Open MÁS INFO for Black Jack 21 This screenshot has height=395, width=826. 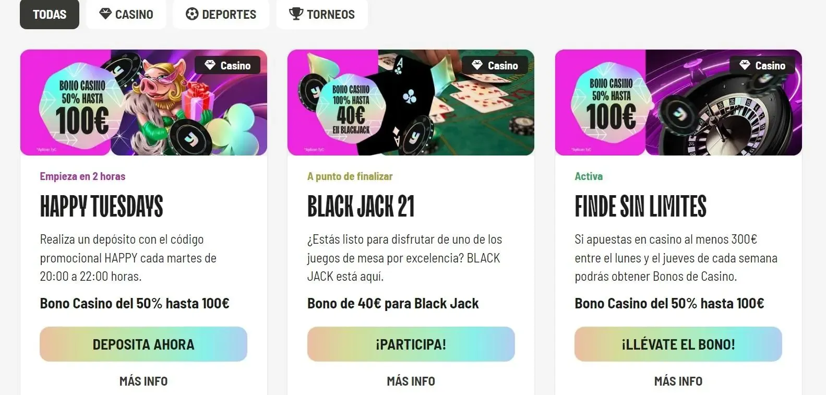pos(411,381)
